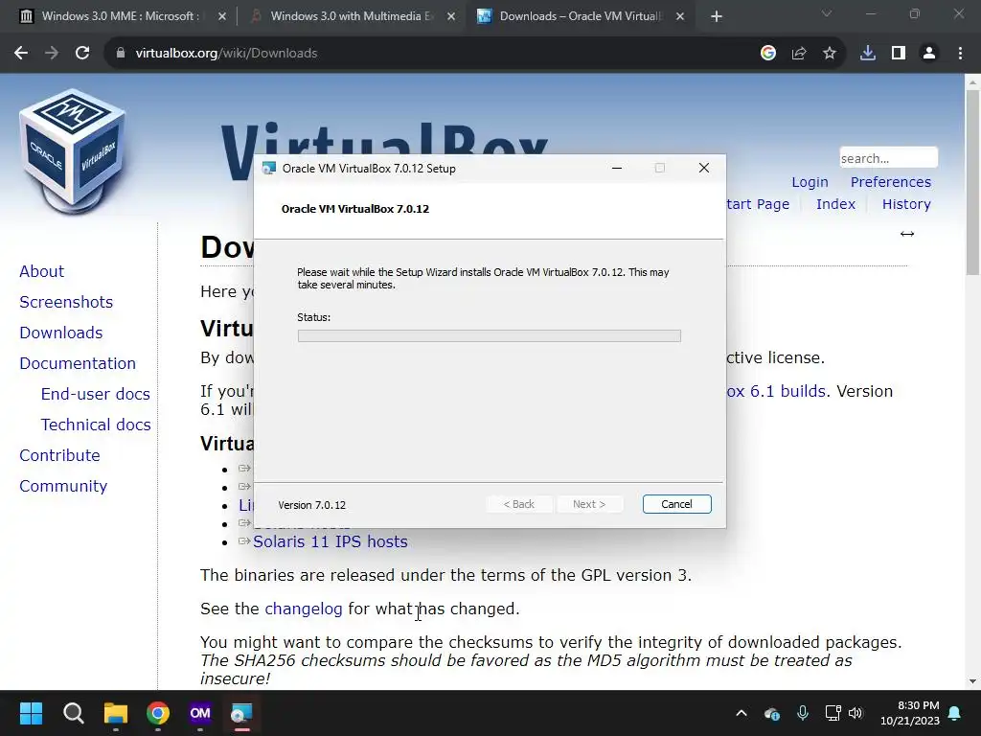Open the changelog link
The image size is (981, 736).
(304, 609)
